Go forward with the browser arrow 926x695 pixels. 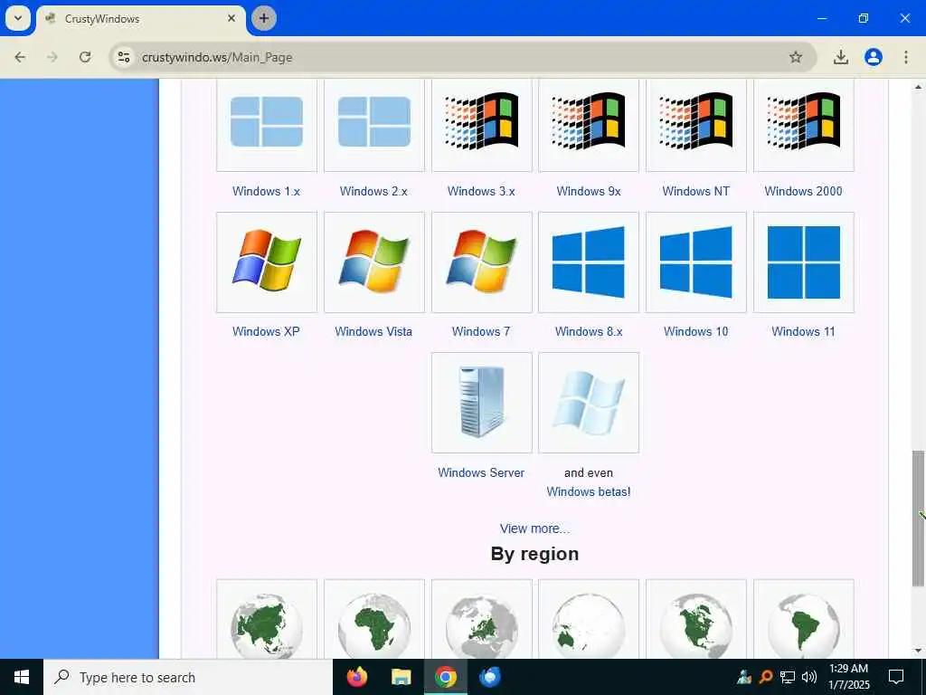[x=52, y=57]
